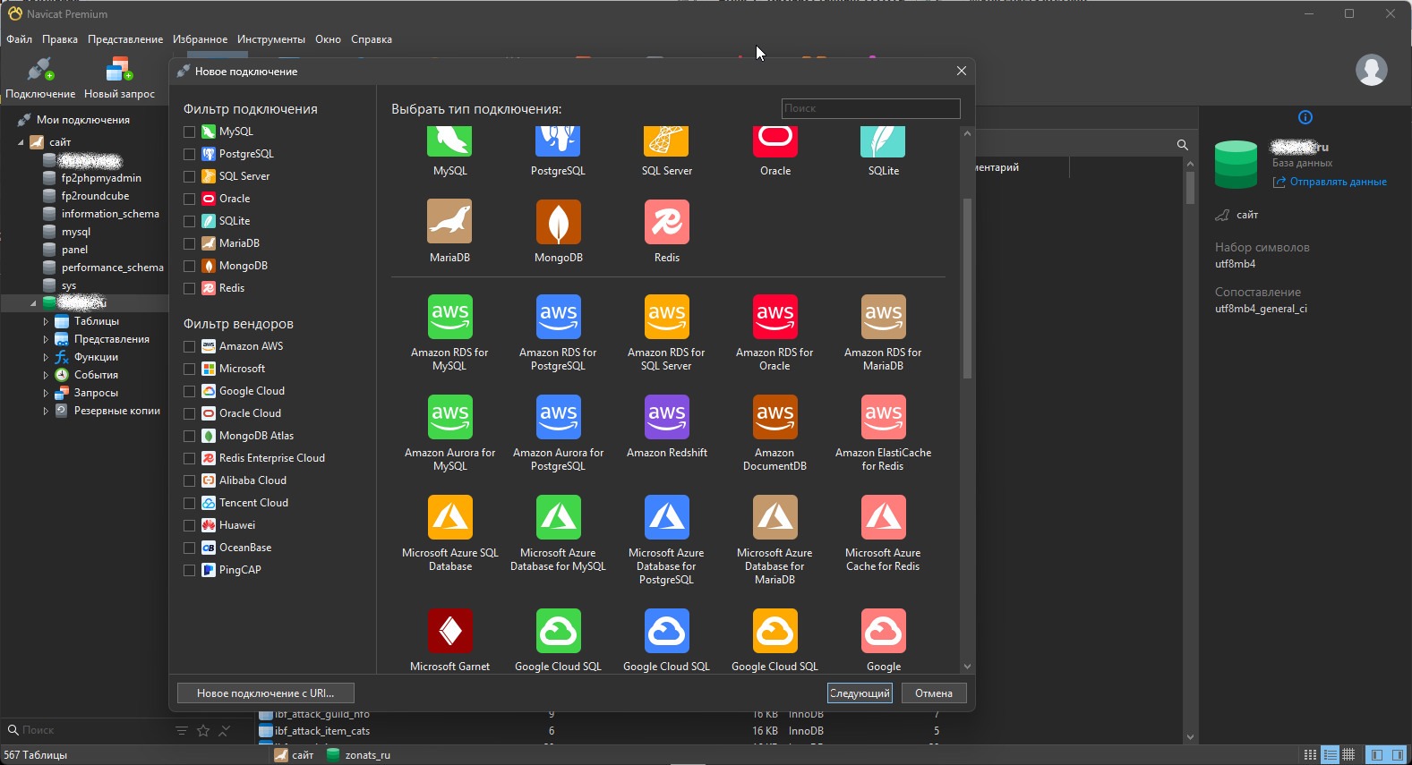Click the Новое подключение с URI button
The height and width of the screenshot is (765, 1412).
266,693
